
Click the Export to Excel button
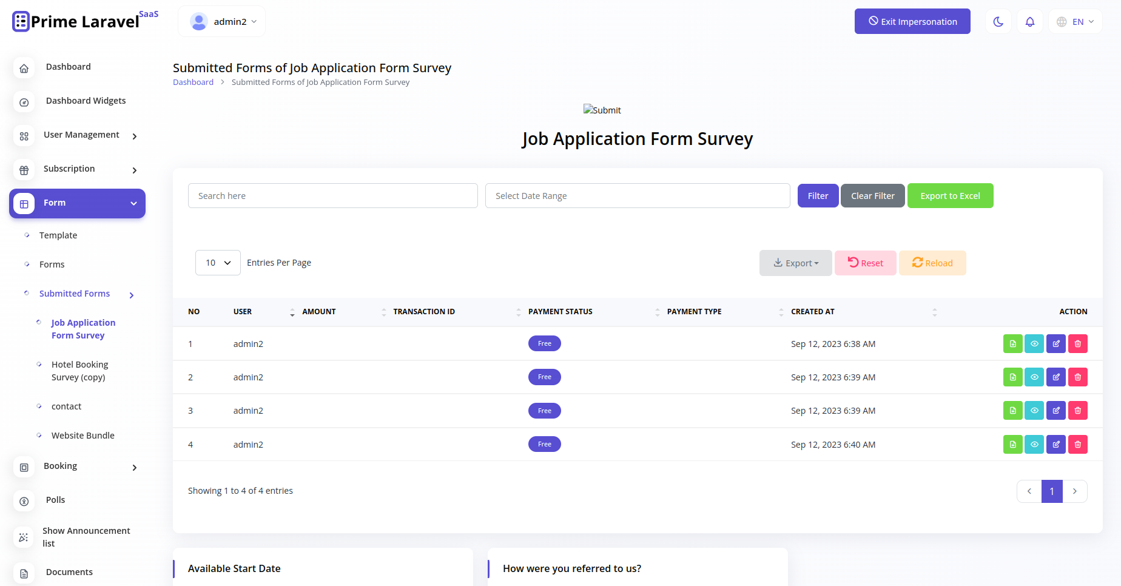click(x=950, y=195)
